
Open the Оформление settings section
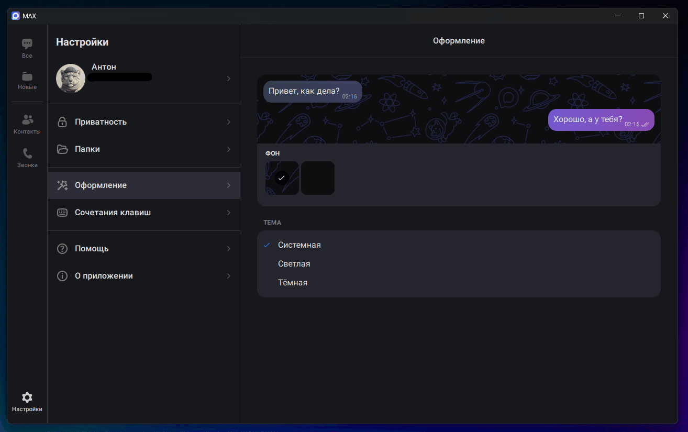(101, 185)
